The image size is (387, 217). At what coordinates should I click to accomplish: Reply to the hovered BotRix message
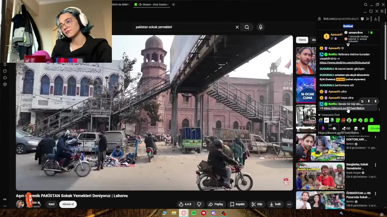(x=362, y=102)
